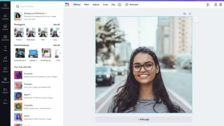Open the Text sidebar panel
The image size is (224, 126).
point(5,49)
